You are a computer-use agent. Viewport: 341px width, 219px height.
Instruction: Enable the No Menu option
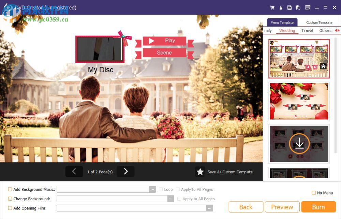coord(313,193)
